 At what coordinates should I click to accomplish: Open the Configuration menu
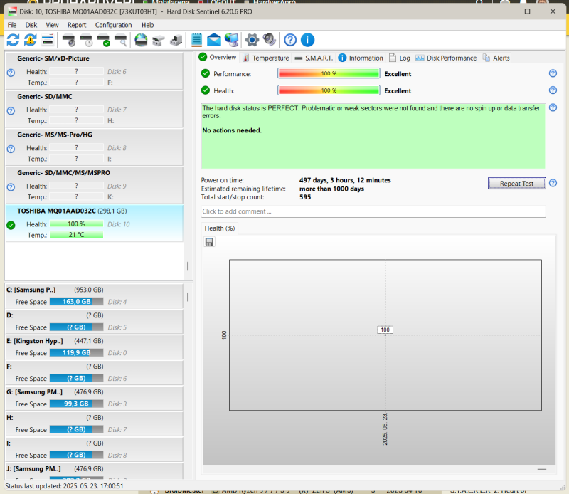(113, 25)
